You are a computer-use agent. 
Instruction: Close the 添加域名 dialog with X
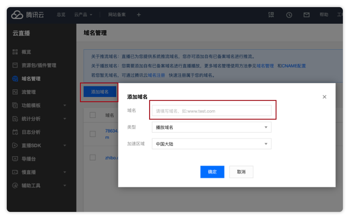click(x=324, y=97)
